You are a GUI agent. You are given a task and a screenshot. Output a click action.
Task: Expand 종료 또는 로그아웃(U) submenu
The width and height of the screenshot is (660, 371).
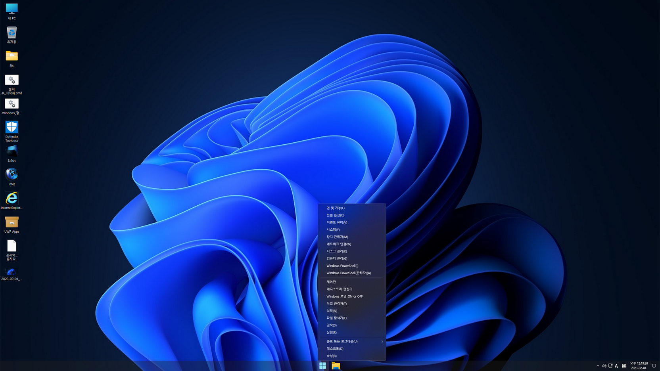pos(352,341)
